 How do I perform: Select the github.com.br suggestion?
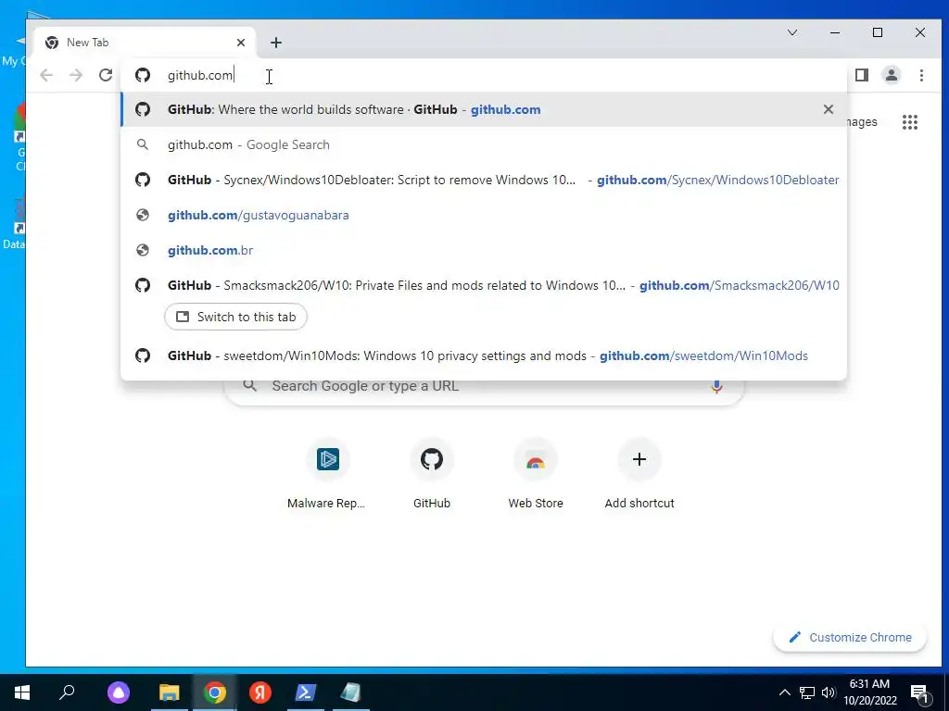point(484,250)
